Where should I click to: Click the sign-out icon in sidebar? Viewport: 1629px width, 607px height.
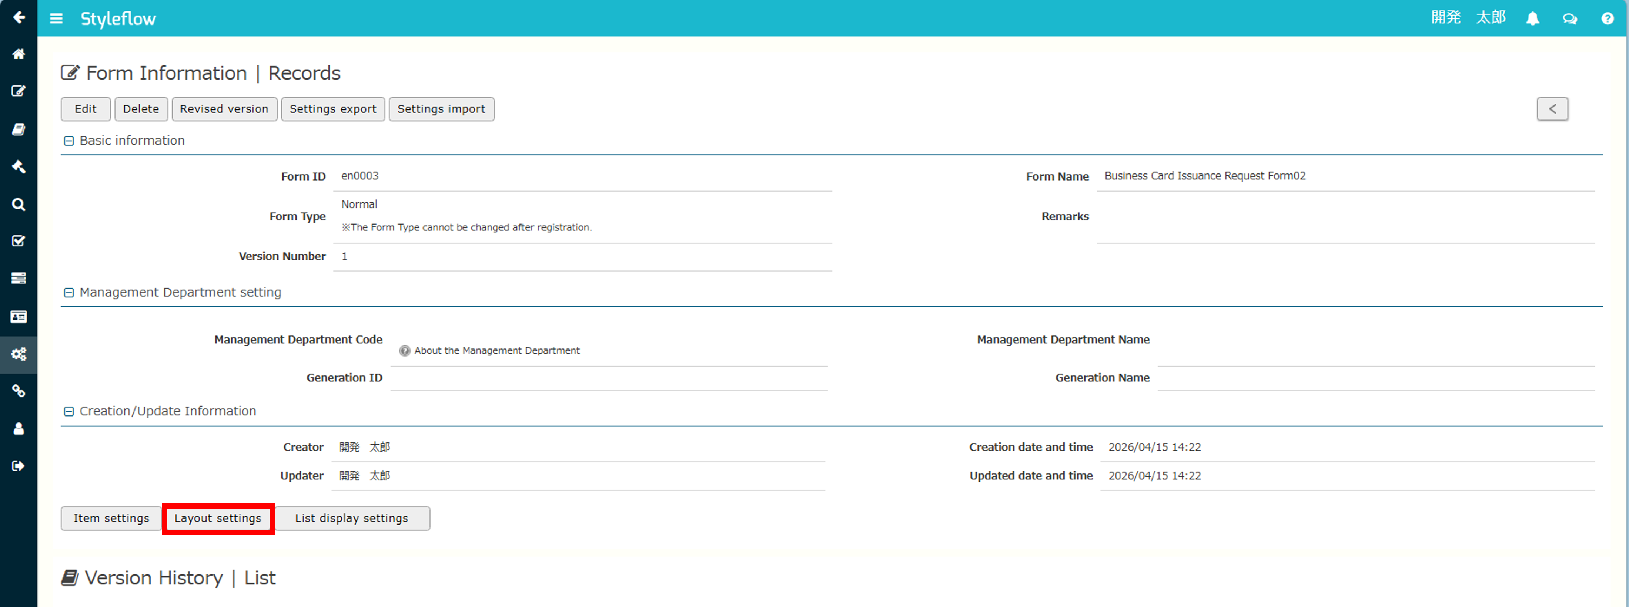click(19, 466)
